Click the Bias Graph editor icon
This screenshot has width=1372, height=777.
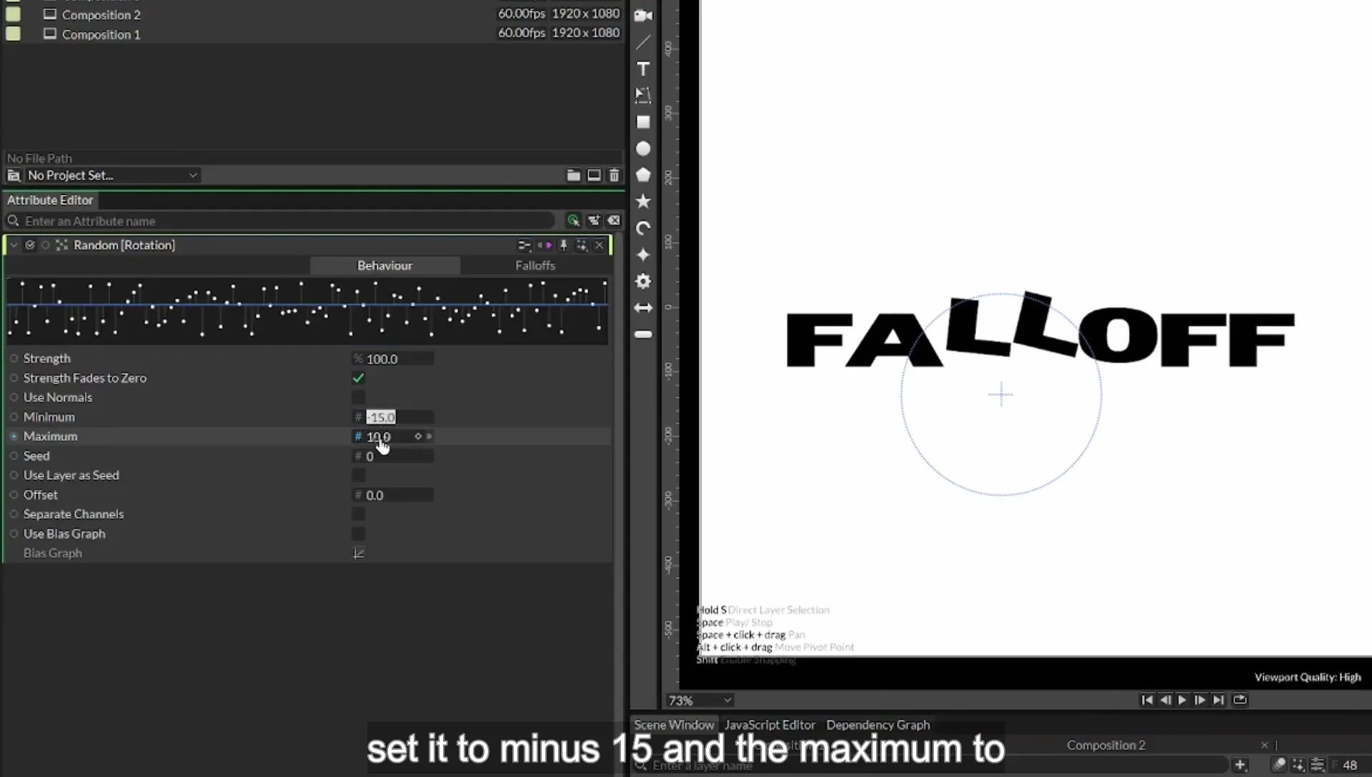click(359, 553)
